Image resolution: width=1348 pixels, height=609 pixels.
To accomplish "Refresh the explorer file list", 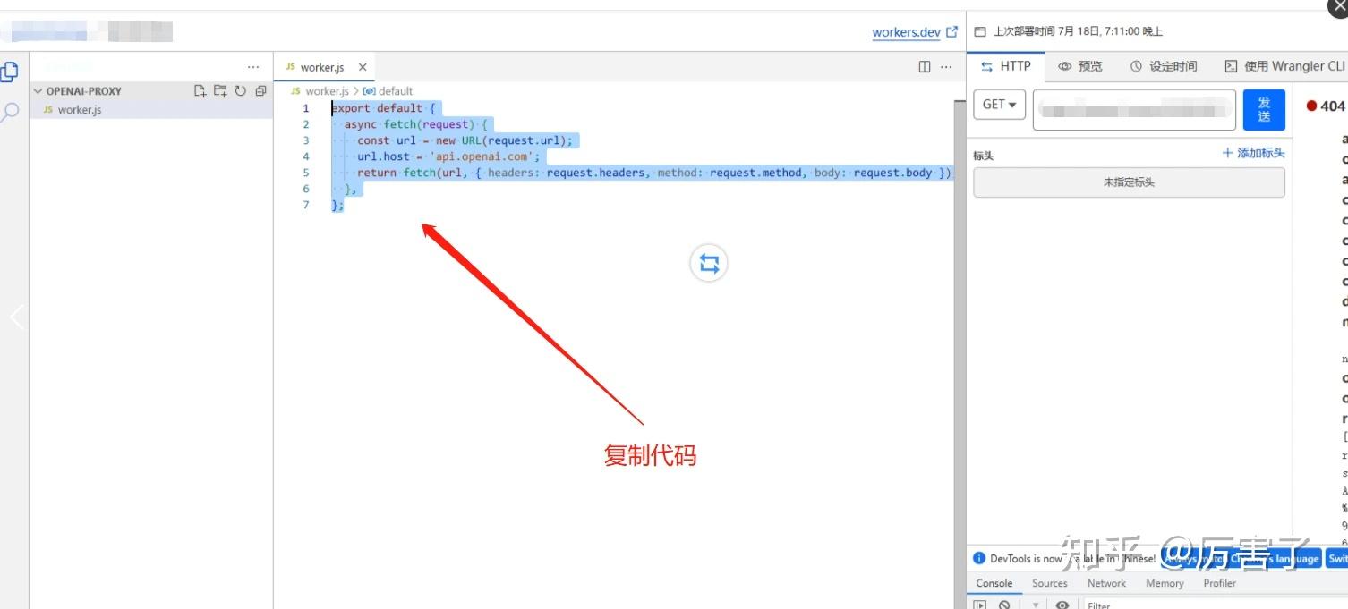I will tap(241, 91).
